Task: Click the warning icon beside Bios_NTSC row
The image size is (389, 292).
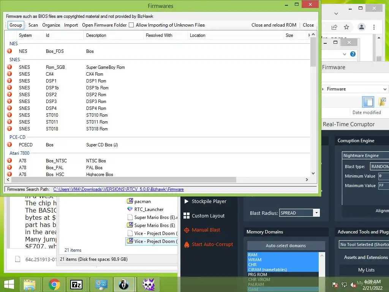Action: click(9, 160)
